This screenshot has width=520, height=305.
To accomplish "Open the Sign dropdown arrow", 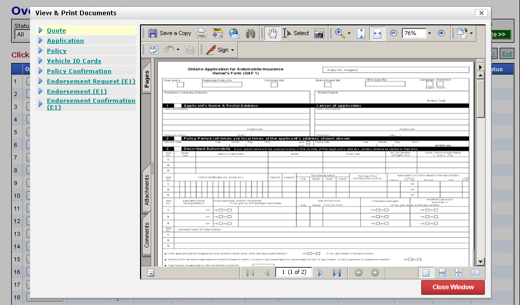I will coord(232,50).
